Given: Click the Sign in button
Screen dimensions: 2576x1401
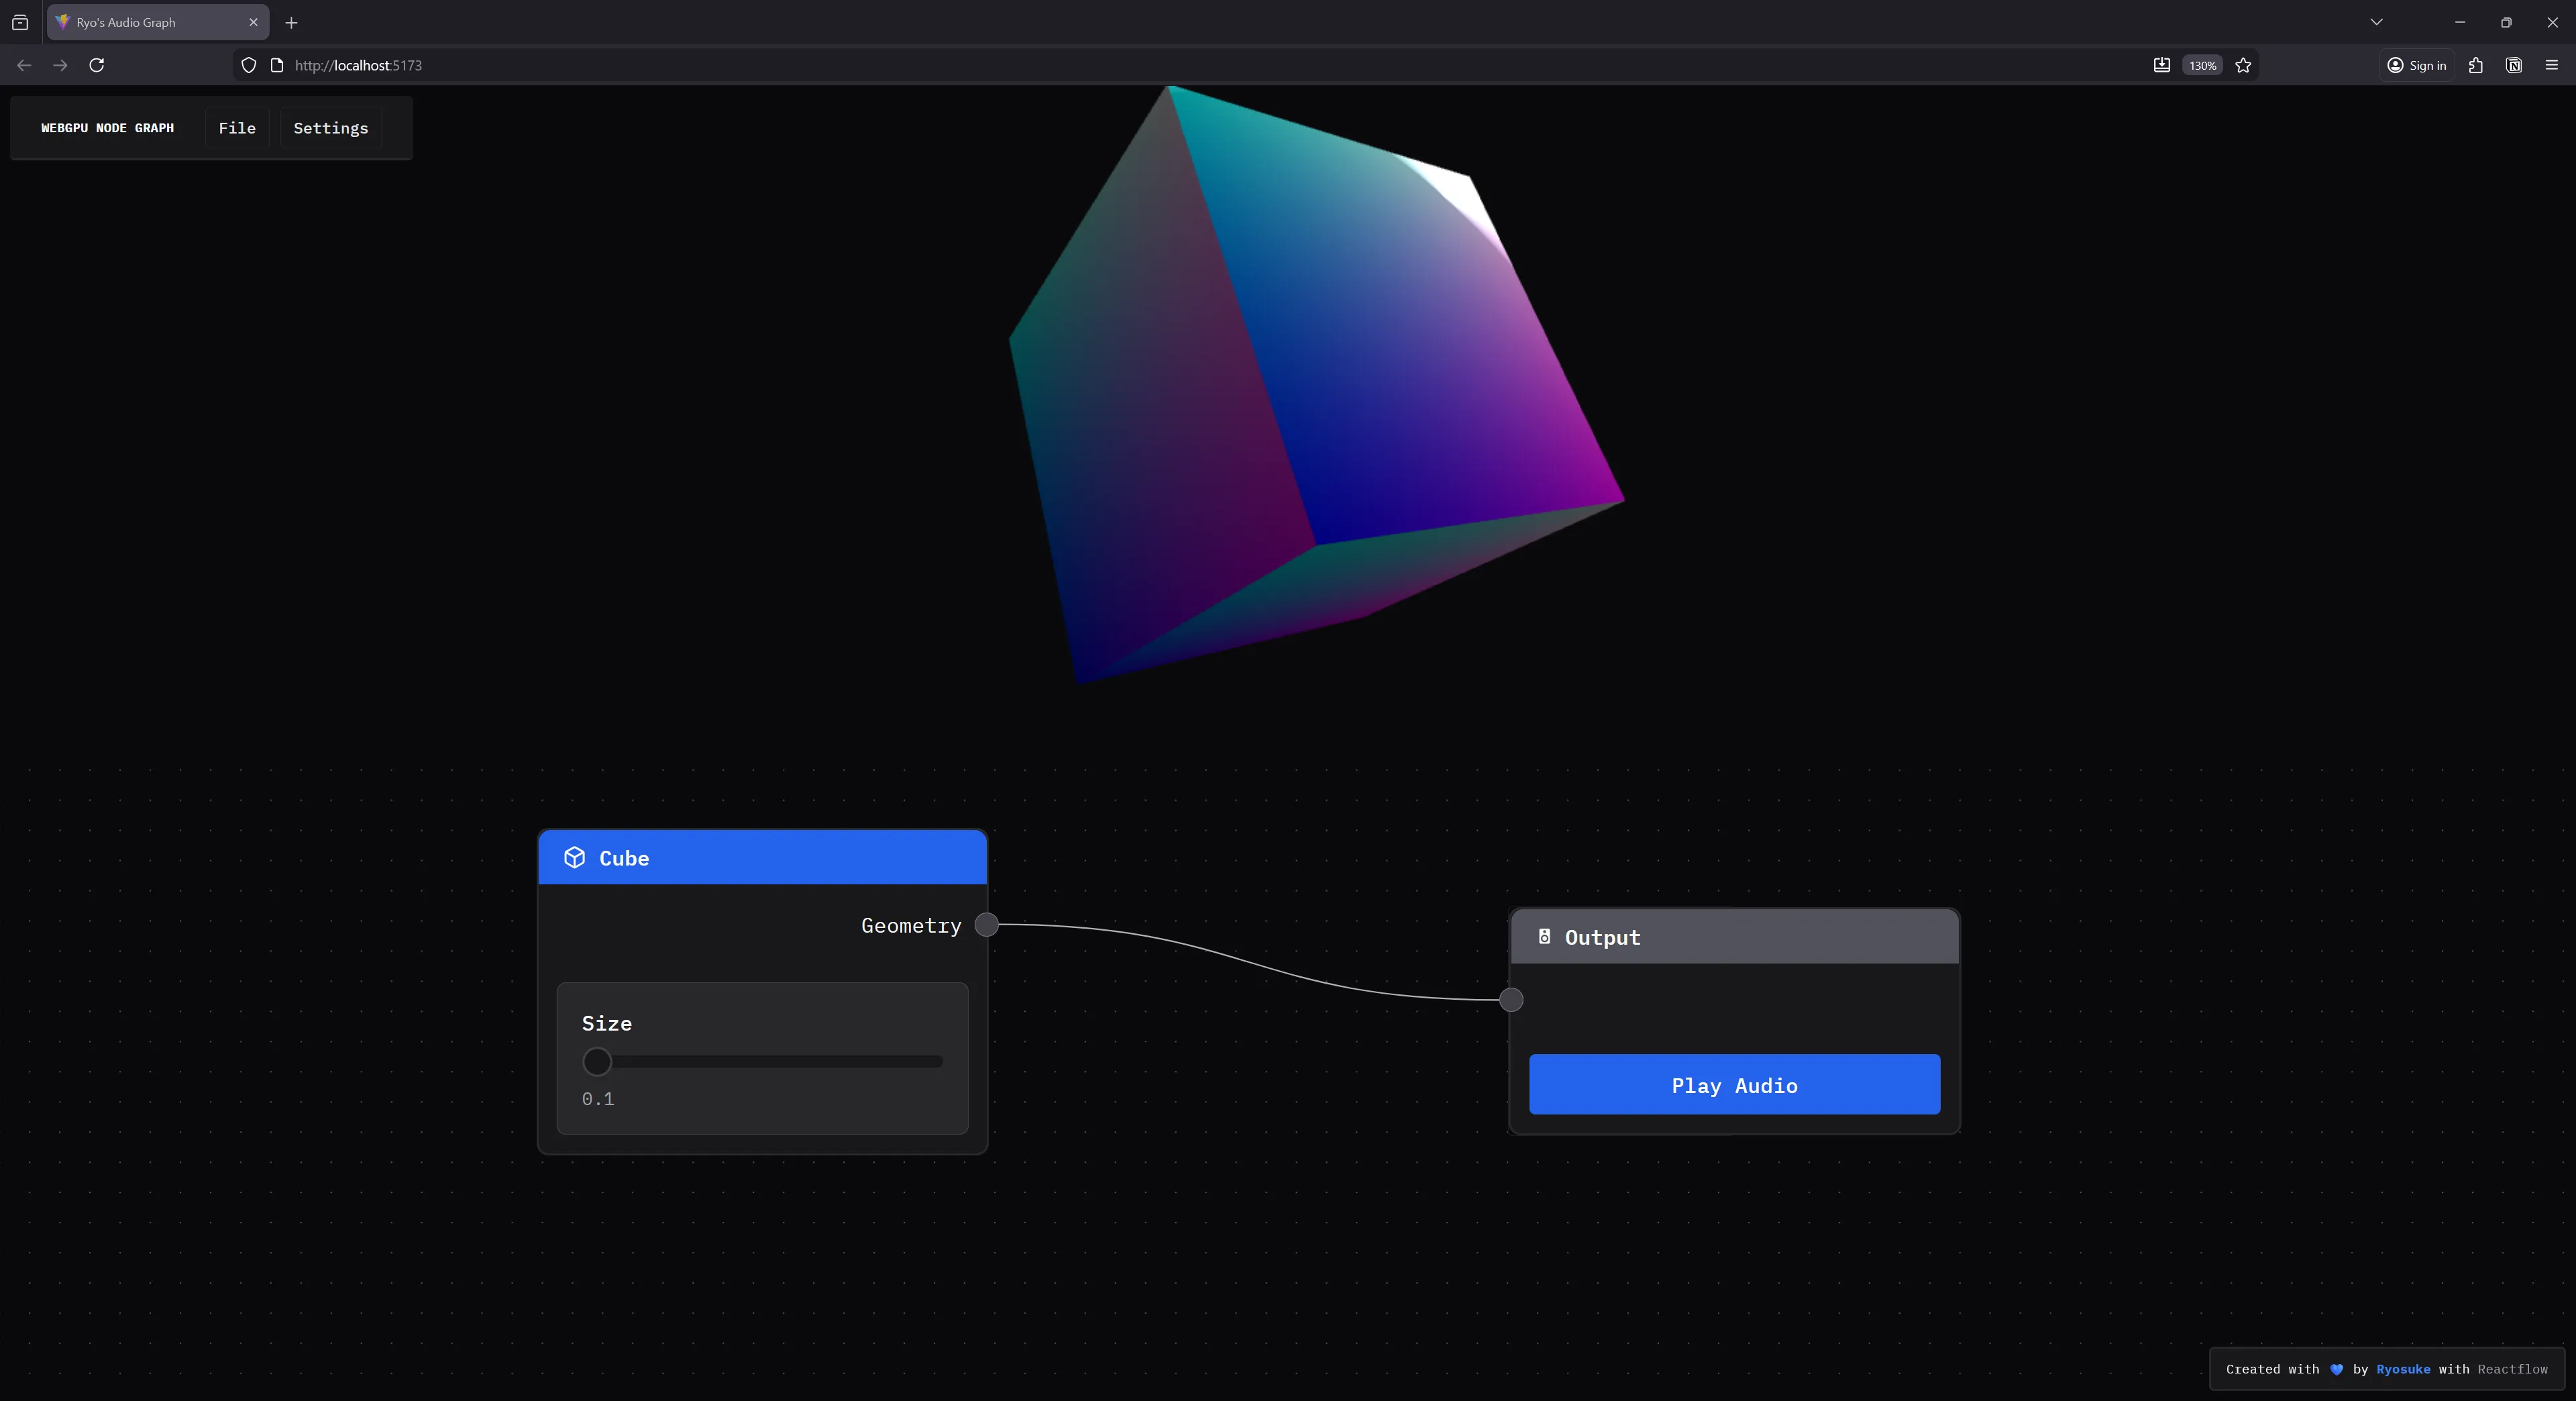Looking at the screenshot, I should point(2417,65).
